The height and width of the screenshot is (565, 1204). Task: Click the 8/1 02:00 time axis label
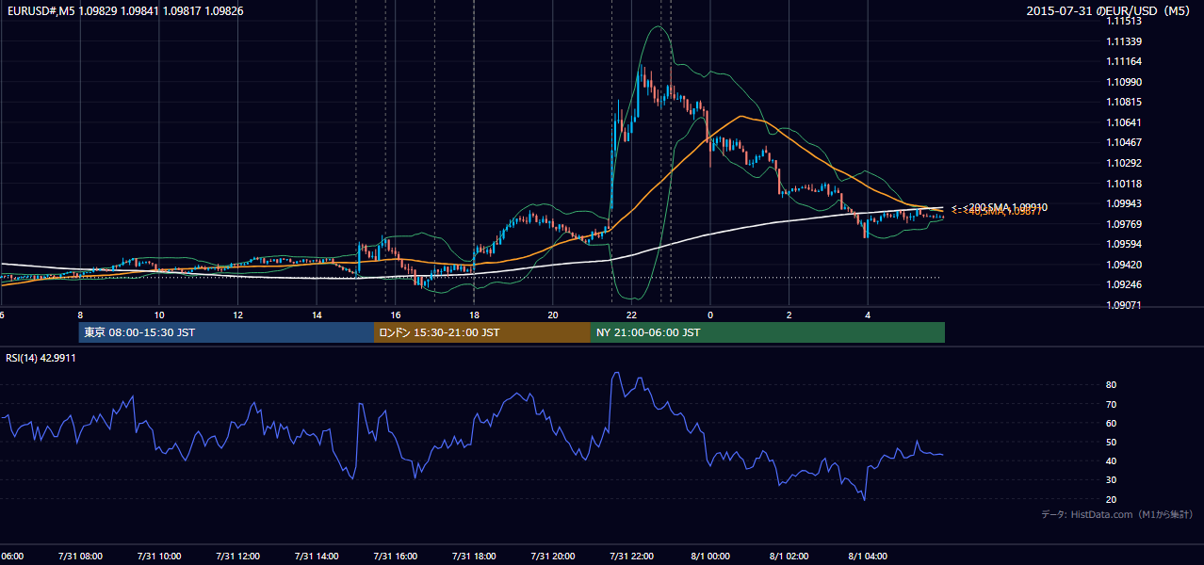tap(789, 557)
